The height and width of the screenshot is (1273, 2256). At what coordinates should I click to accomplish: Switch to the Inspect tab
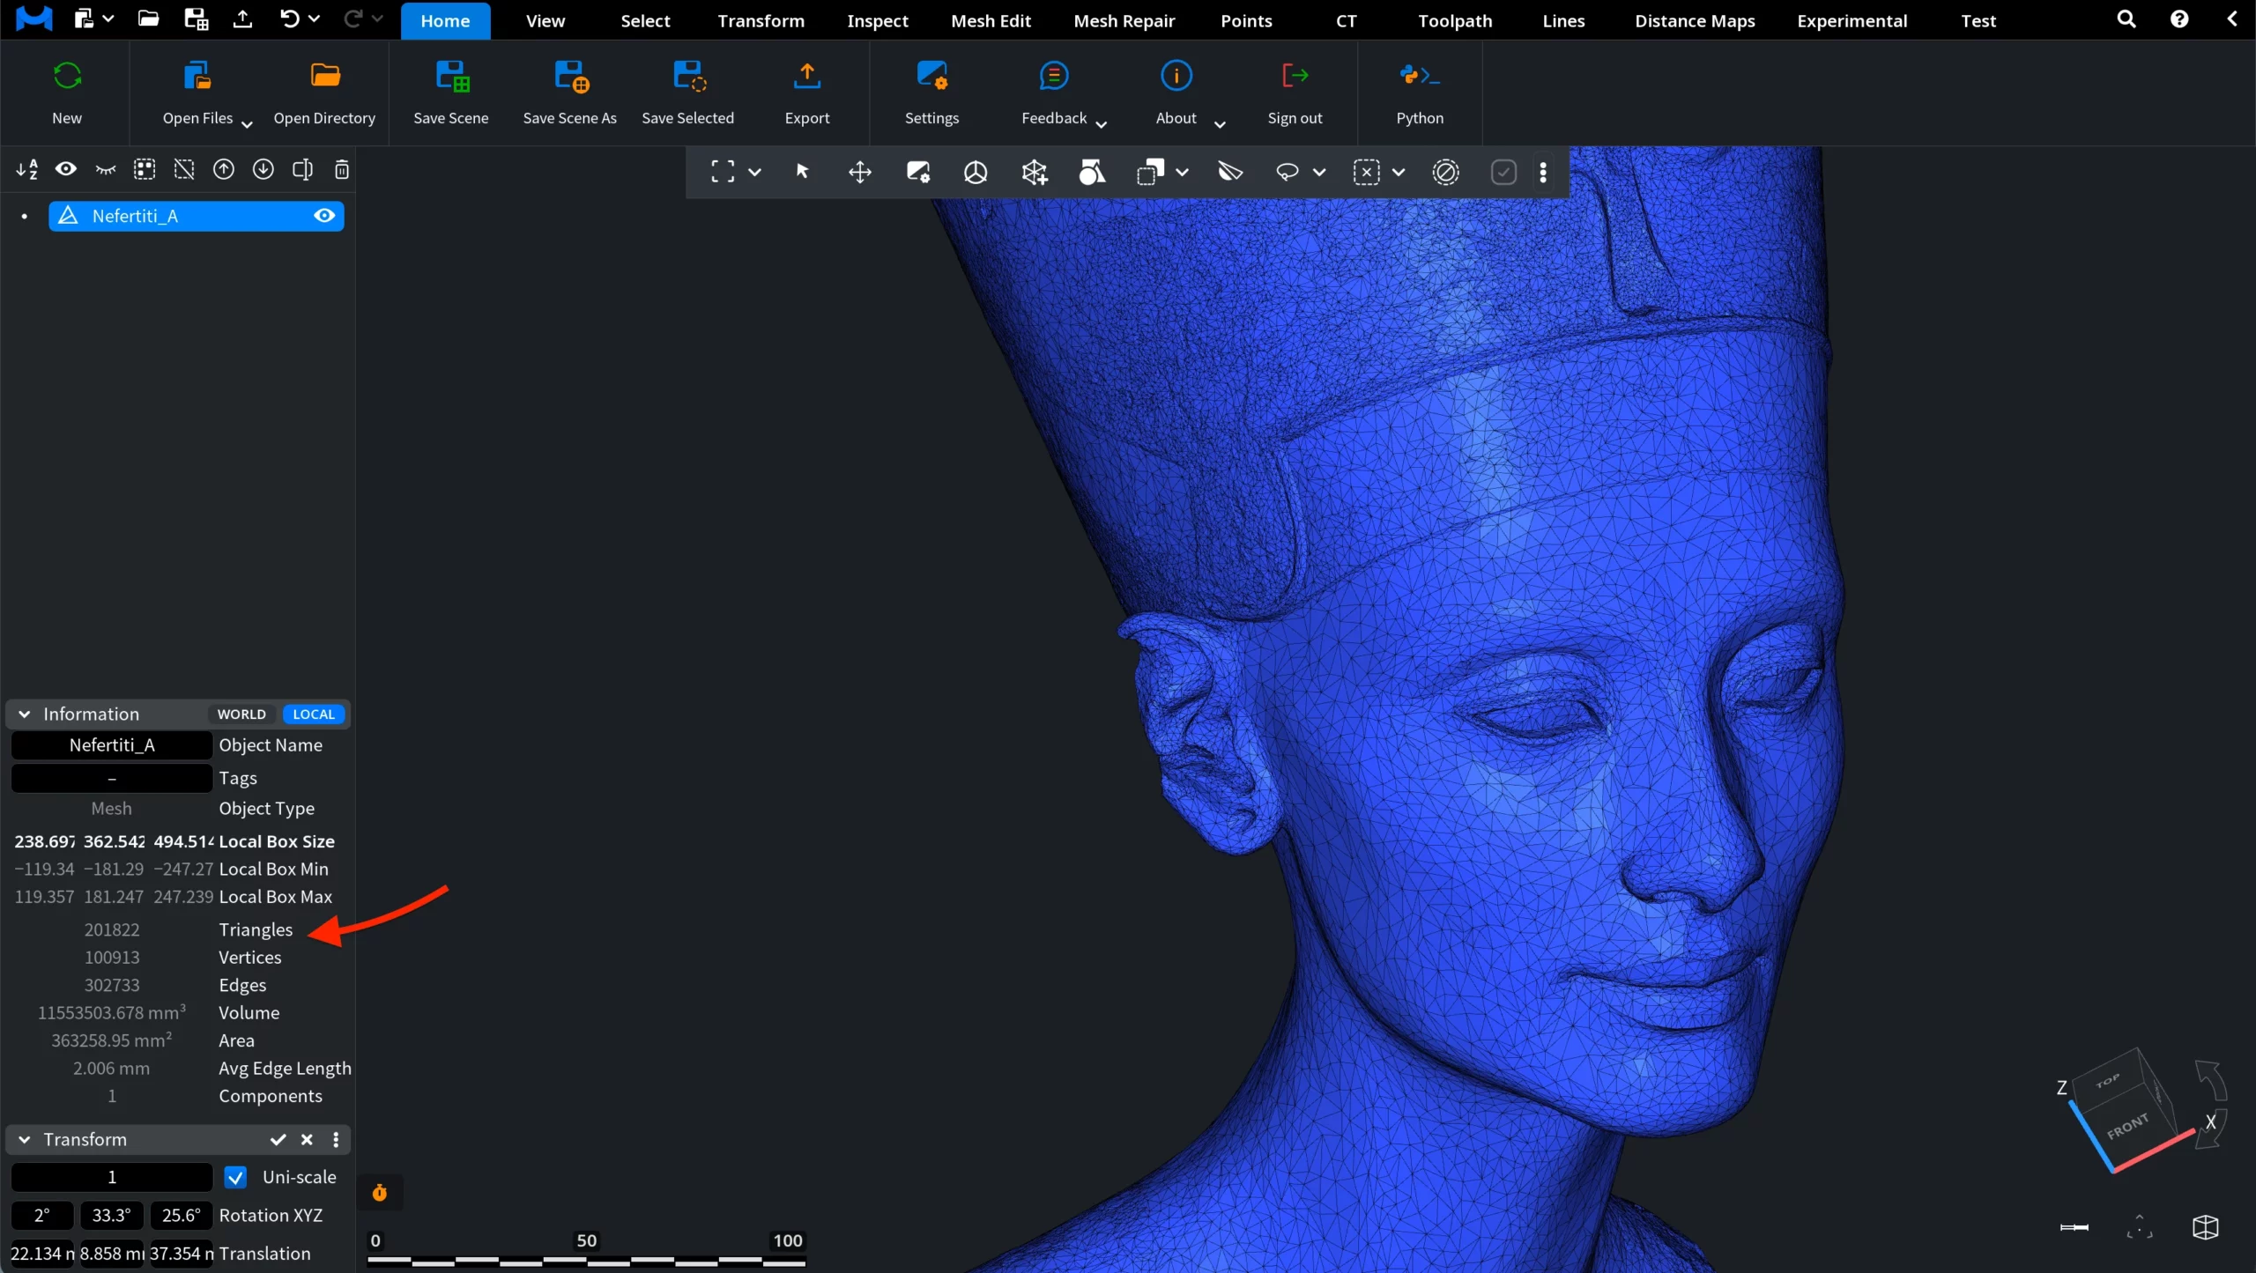tap(878, 21)
